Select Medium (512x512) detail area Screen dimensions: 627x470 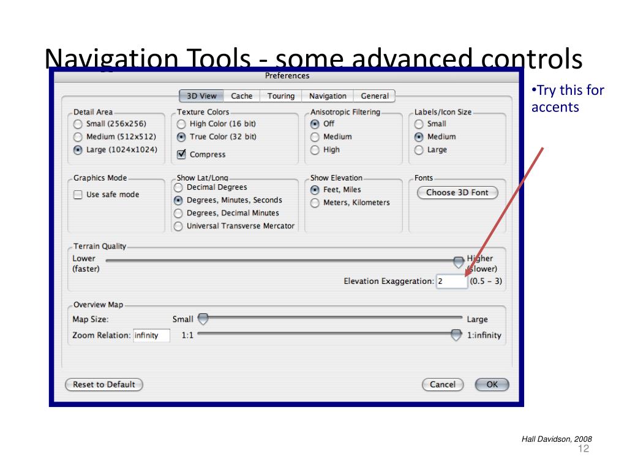[x=78, y=137]
